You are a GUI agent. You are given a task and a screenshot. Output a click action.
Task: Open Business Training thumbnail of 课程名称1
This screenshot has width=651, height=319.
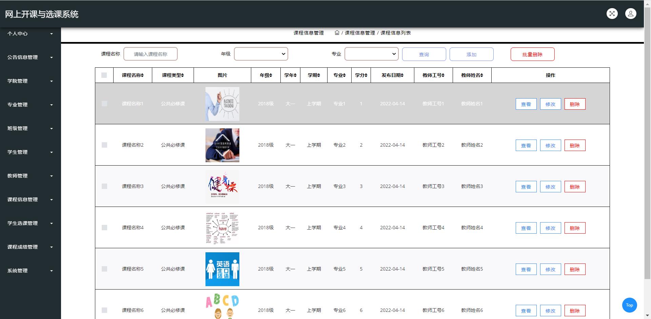pos(222,104)
